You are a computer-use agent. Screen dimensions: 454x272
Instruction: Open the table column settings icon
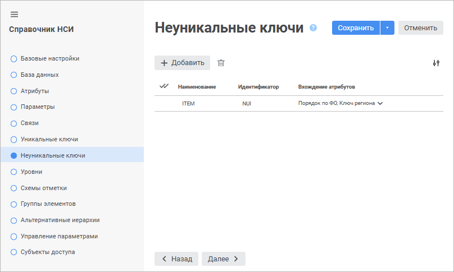click(436, 63)
